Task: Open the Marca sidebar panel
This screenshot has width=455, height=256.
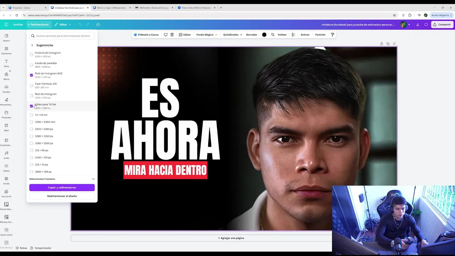Action: click(6, 76)
